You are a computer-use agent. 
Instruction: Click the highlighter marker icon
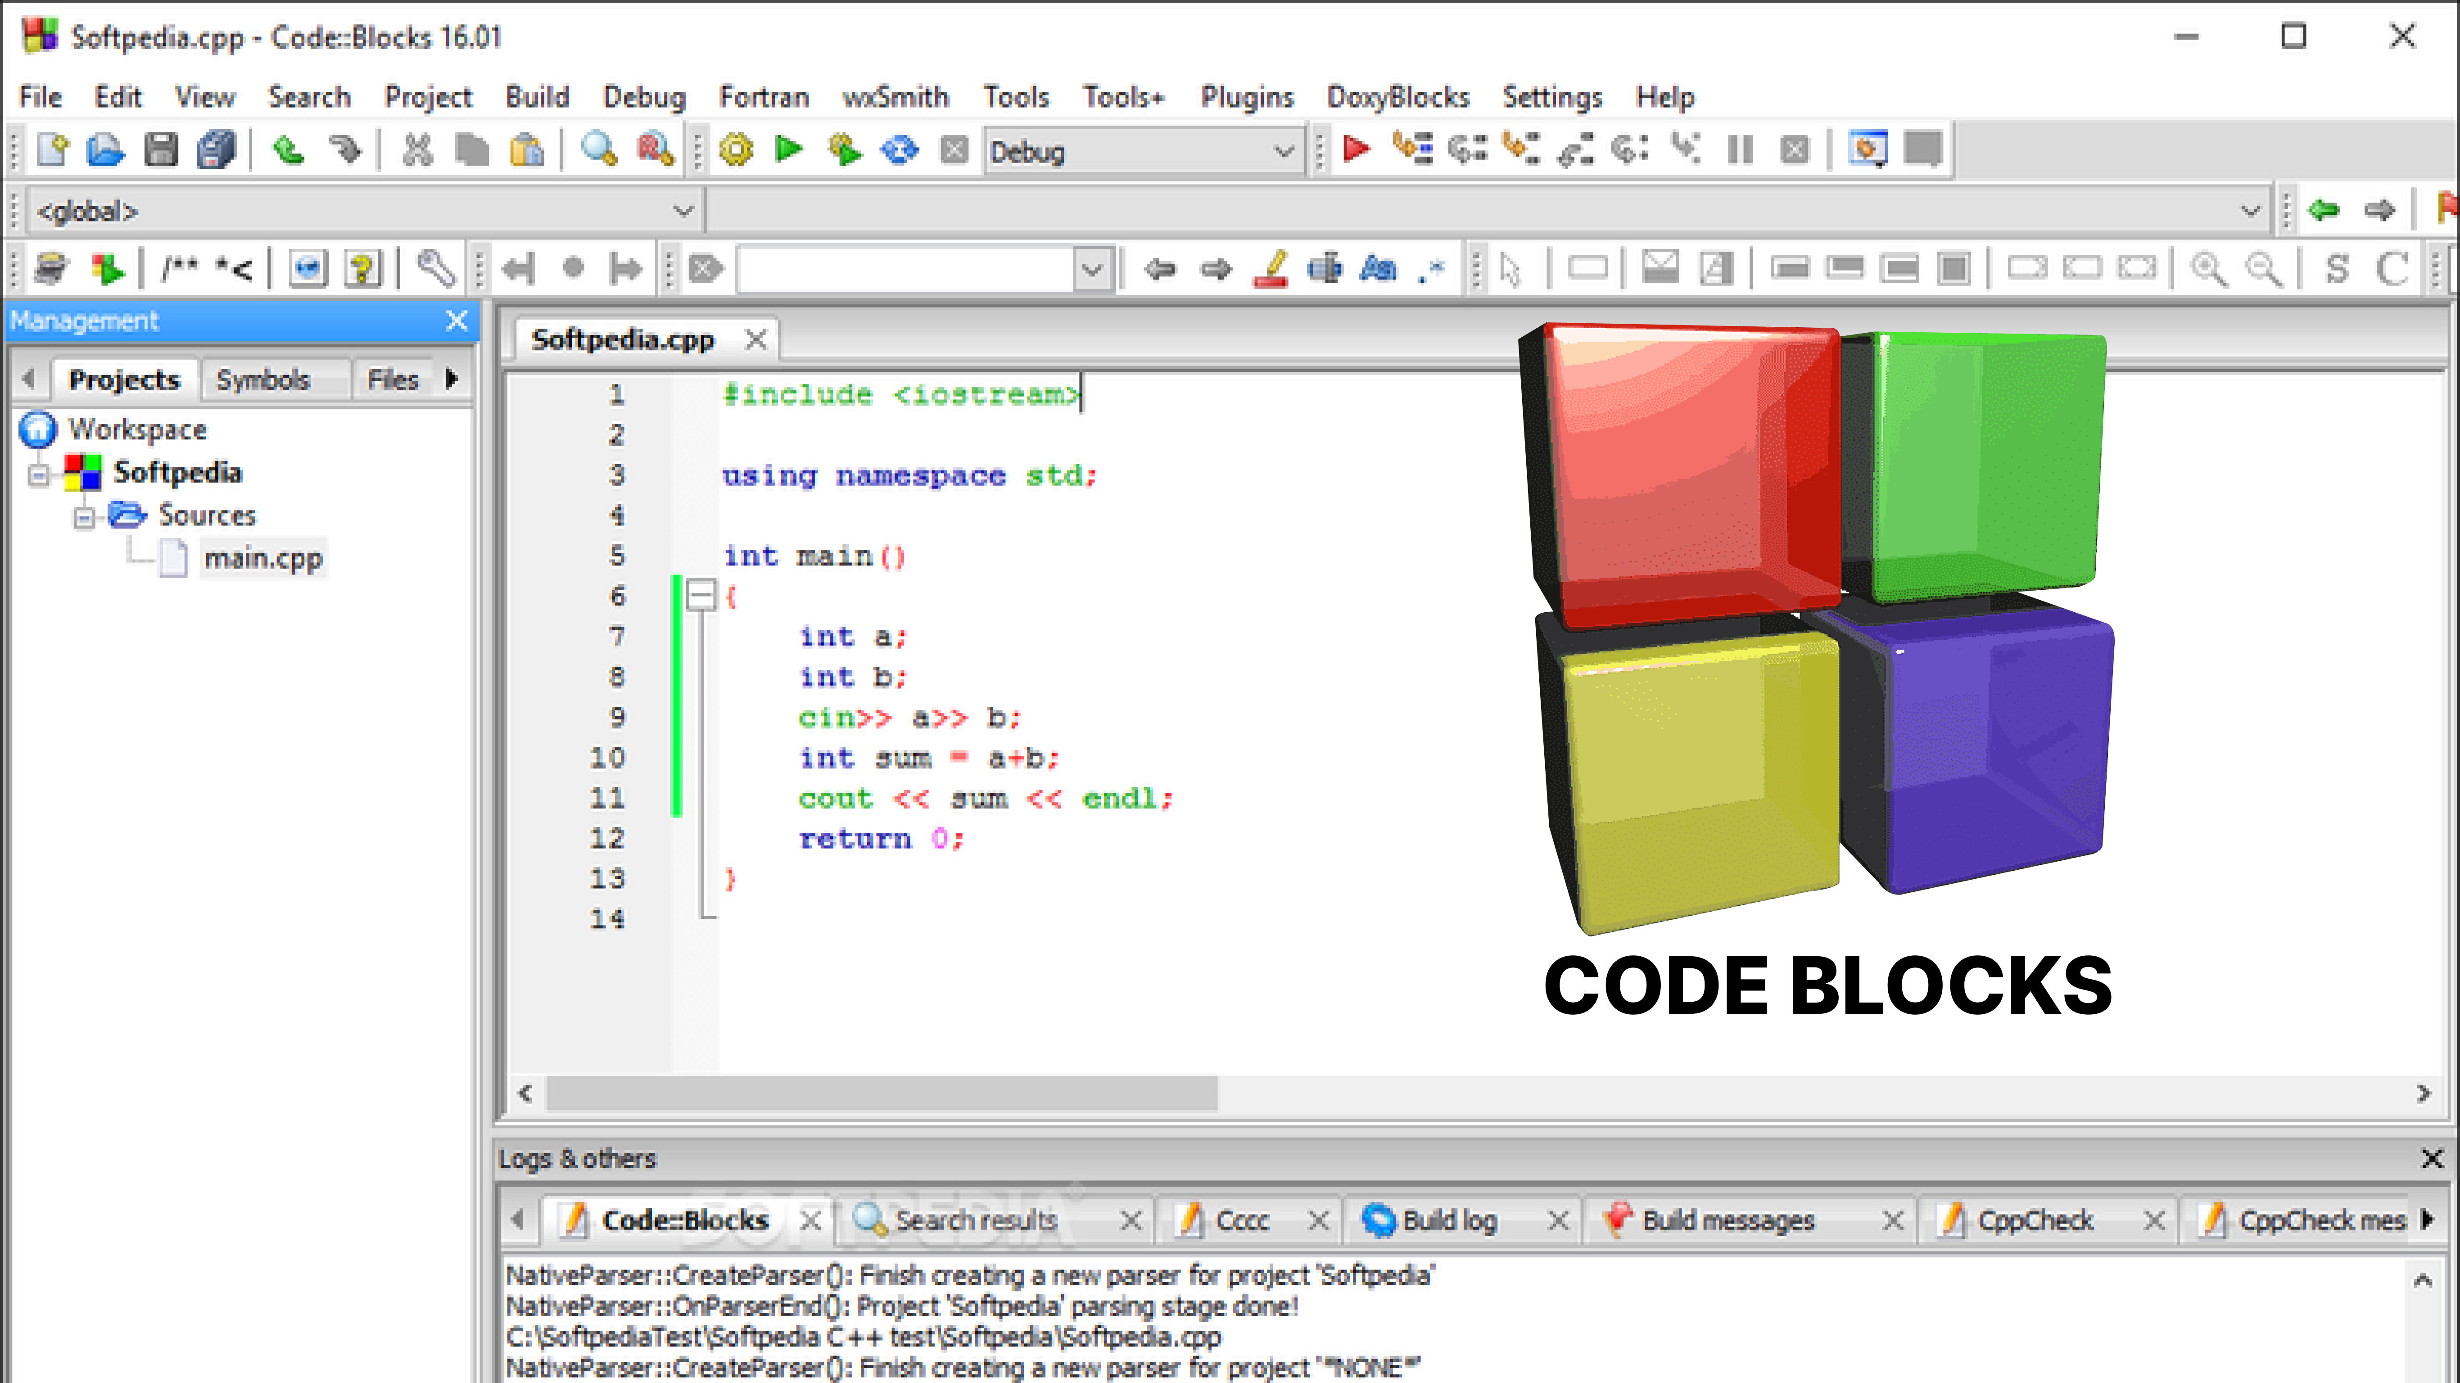(x=1271, y=268)
